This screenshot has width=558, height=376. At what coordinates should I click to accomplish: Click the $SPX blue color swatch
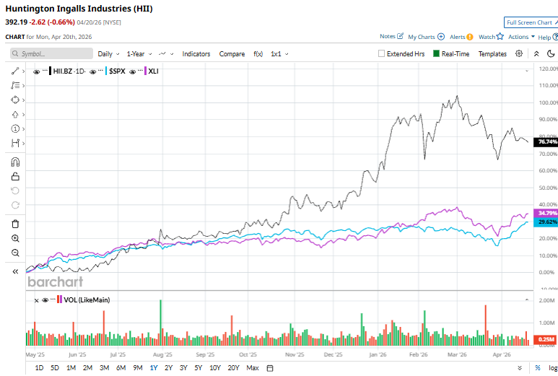point(106,71)
